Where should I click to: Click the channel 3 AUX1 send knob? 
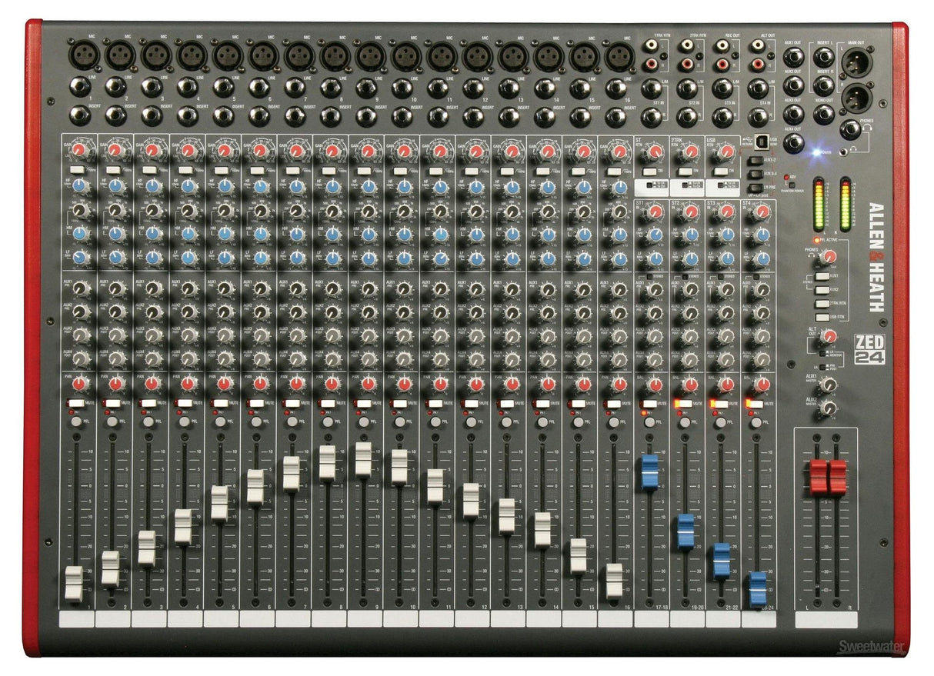[152, 288]
